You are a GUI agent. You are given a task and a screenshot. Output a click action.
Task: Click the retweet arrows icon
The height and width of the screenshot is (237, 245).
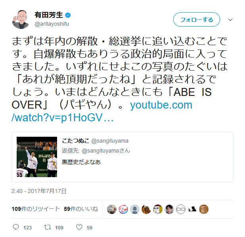[47, 227]
